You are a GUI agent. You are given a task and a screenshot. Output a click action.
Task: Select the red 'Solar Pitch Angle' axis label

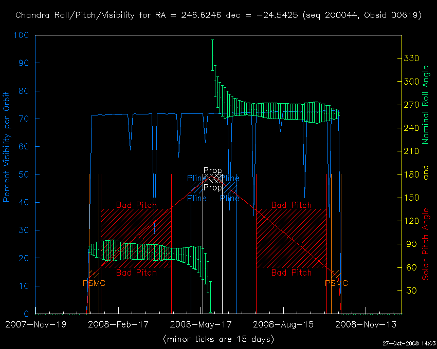click(425, 244)
